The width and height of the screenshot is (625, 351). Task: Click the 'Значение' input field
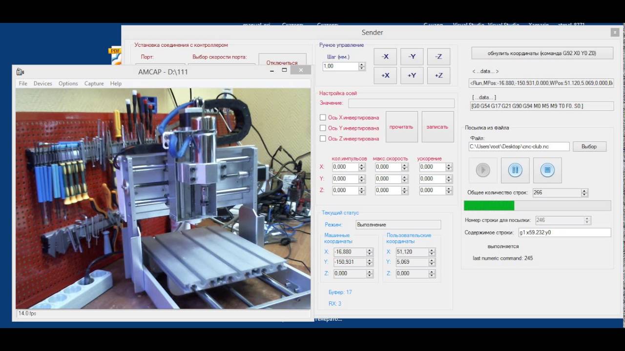point(401,103)
